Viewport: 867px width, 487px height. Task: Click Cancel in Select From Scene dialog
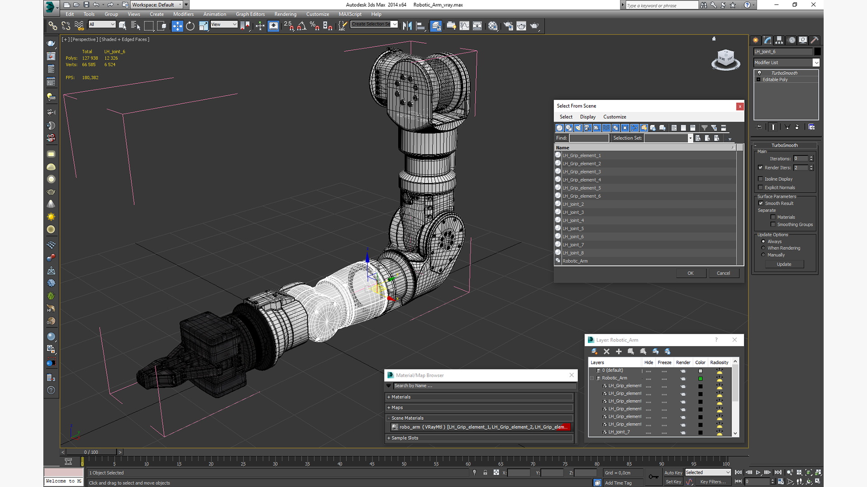tap(723, 273)
